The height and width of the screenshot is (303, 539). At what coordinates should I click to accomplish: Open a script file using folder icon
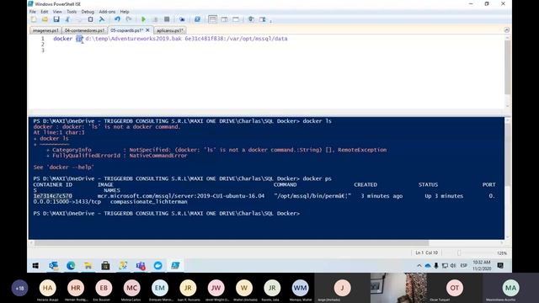click(45, 19)
